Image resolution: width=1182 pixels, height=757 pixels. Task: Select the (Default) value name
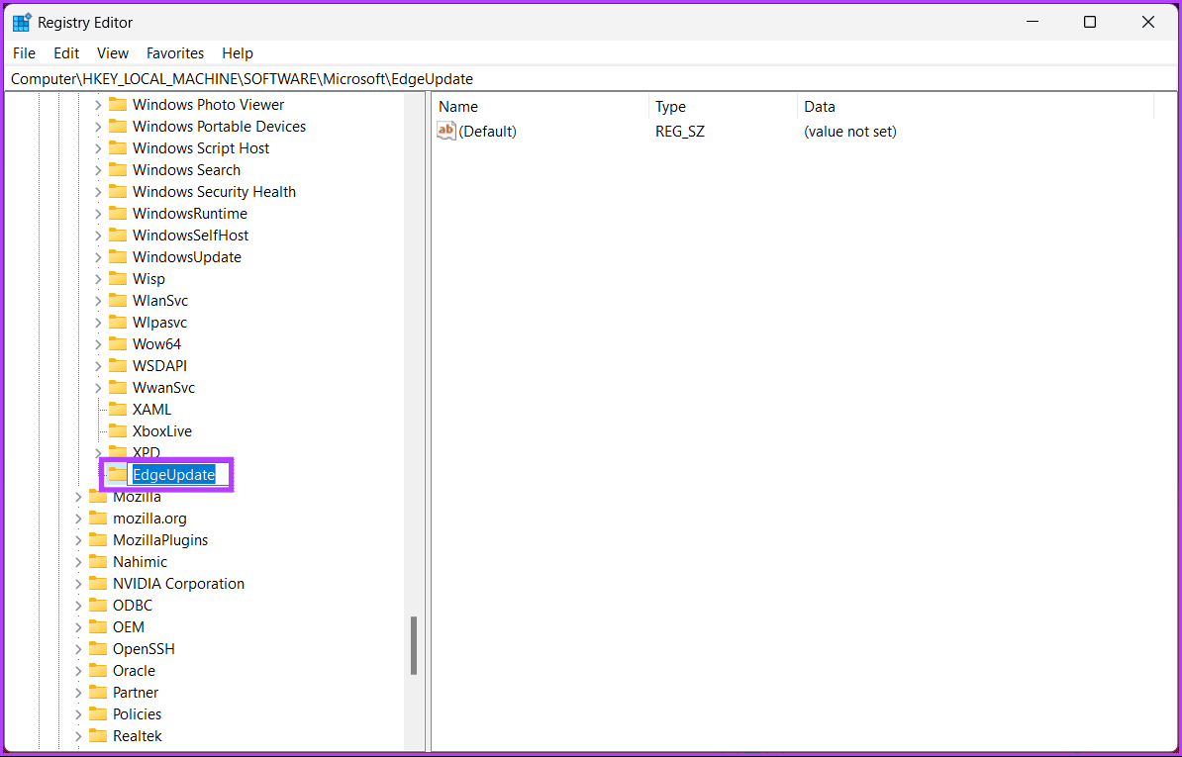[487, 132]
